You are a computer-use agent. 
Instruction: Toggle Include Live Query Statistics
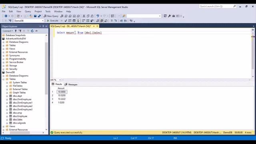point(88,21)
